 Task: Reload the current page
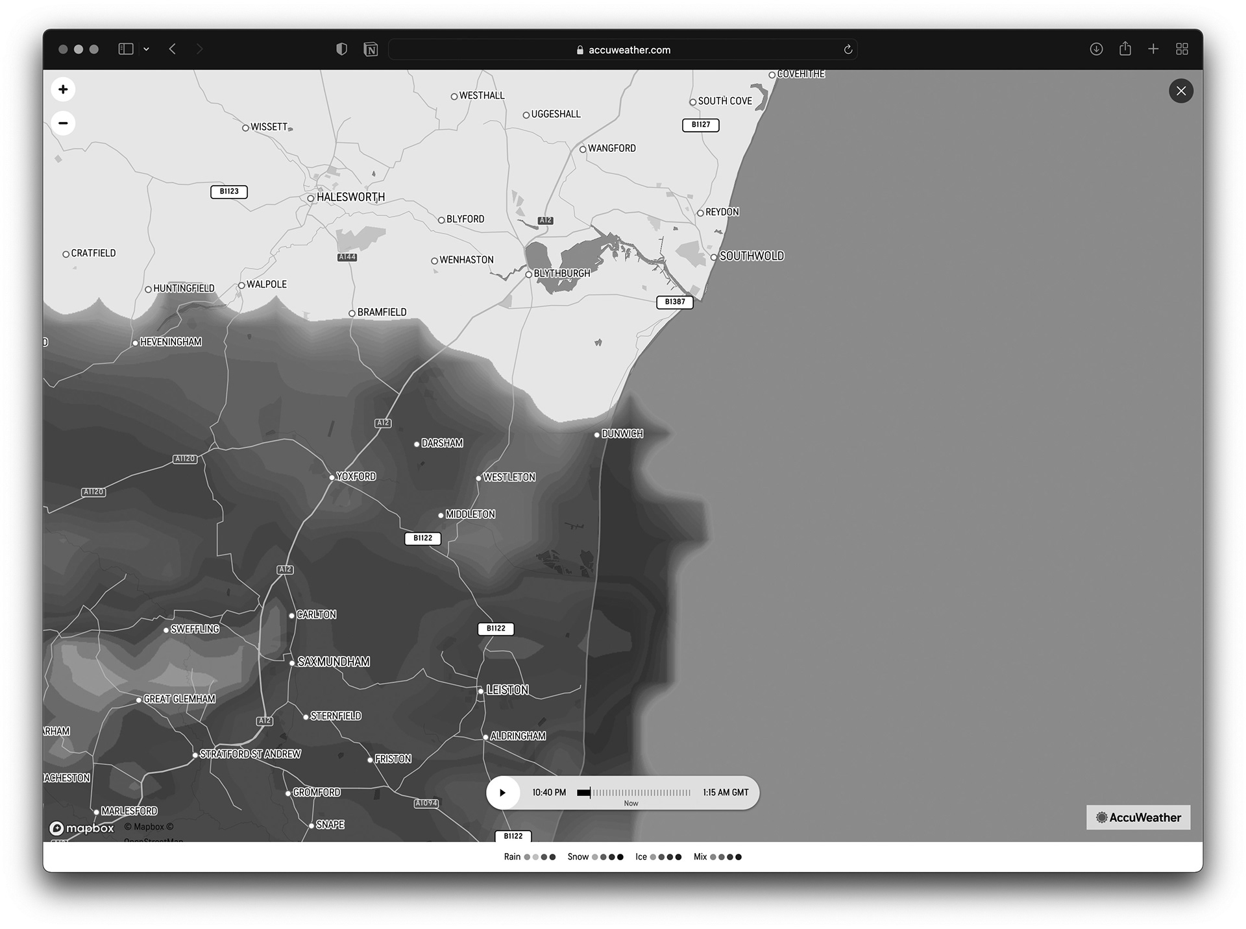pyautogui.click(x=848, y=50)
